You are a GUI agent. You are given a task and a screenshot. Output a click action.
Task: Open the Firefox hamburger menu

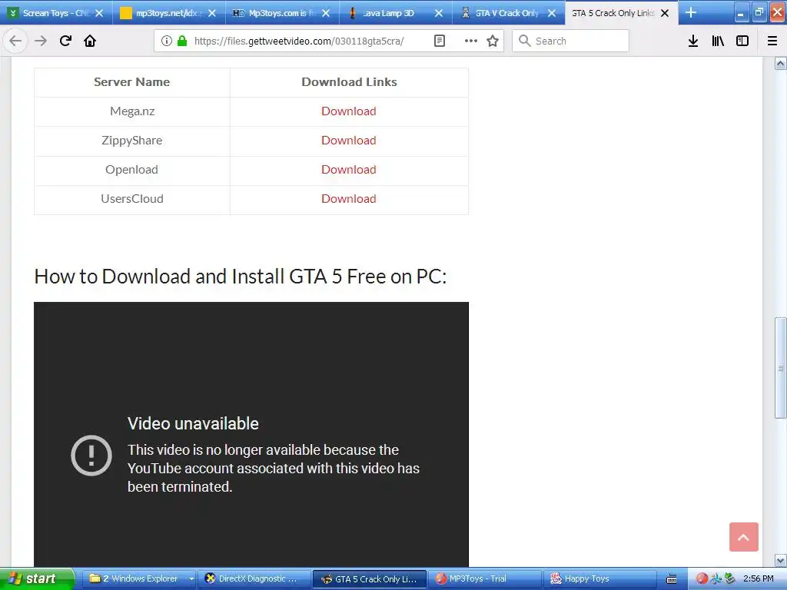click(x=772, y=41)
